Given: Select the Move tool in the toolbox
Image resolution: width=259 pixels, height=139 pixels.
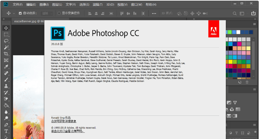Looking at the screenshot, I should [x=6, y=28].
